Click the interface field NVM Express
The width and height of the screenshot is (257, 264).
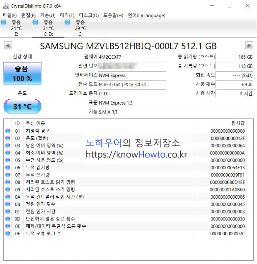pyautogui.click(x=132, y=75)
